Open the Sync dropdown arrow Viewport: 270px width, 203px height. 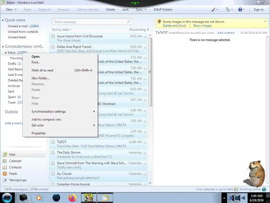point(146,10)
